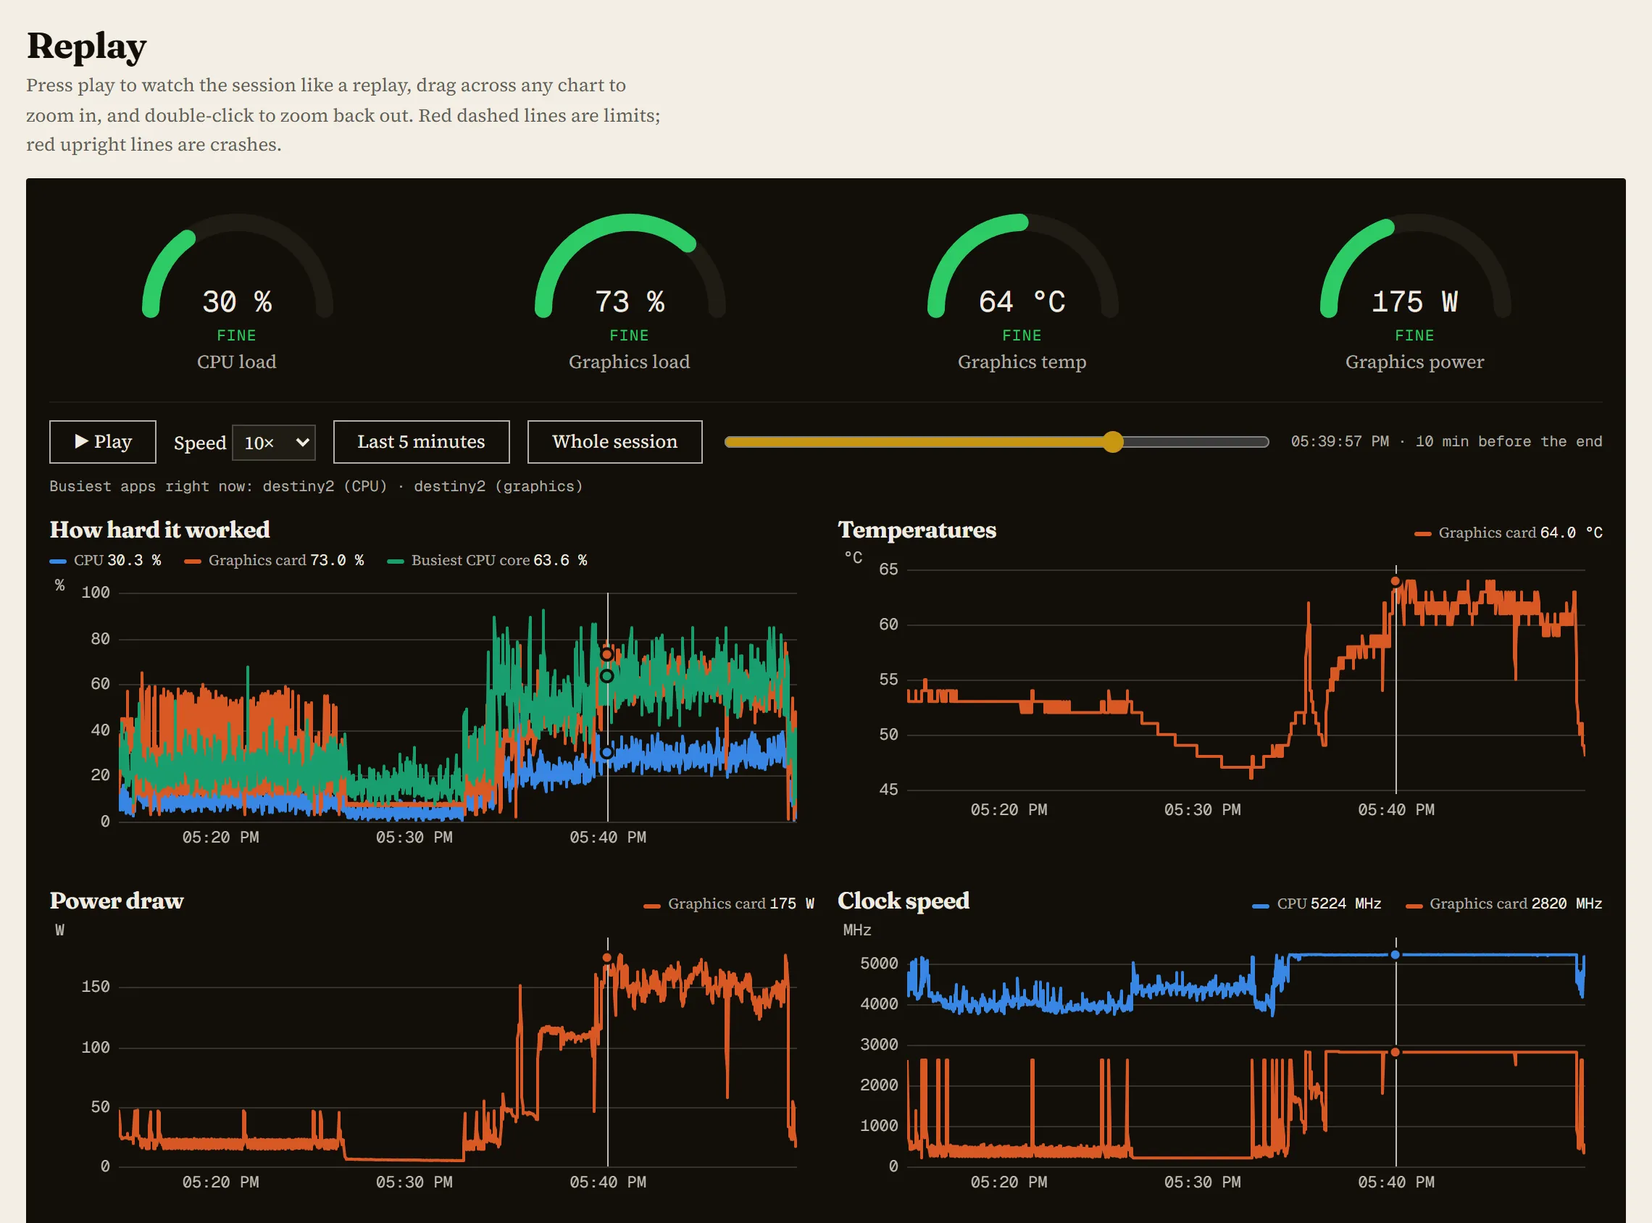Zoom to Last 5 minutes
The height and width of the screenshot is (1223, 1652).
tap(421, 442)
